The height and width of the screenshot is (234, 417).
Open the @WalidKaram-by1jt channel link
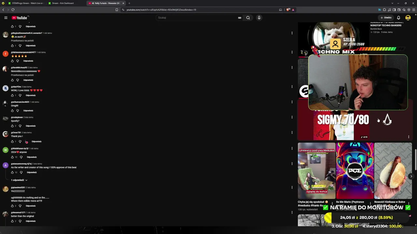click(x=20, y=149)
